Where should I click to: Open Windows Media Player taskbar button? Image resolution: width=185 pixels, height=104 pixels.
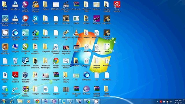pyautogui.click(x=29, y=101)
